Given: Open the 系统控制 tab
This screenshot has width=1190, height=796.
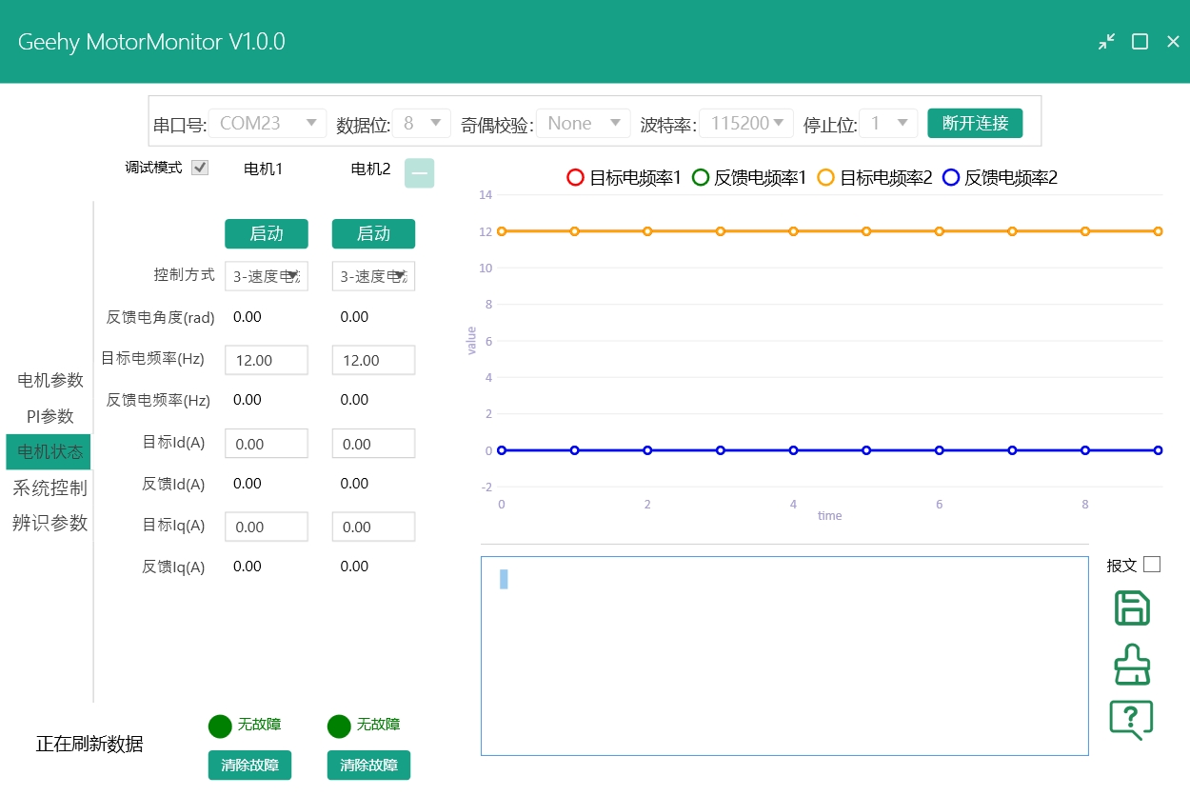Looking at the screenshot, I should click(50, 488).
